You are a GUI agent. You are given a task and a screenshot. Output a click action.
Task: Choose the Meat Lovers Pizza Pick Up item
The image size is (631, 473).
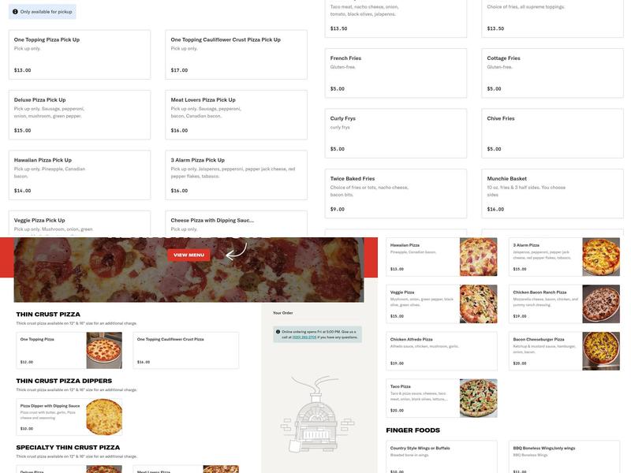click(x=236, y=115)
